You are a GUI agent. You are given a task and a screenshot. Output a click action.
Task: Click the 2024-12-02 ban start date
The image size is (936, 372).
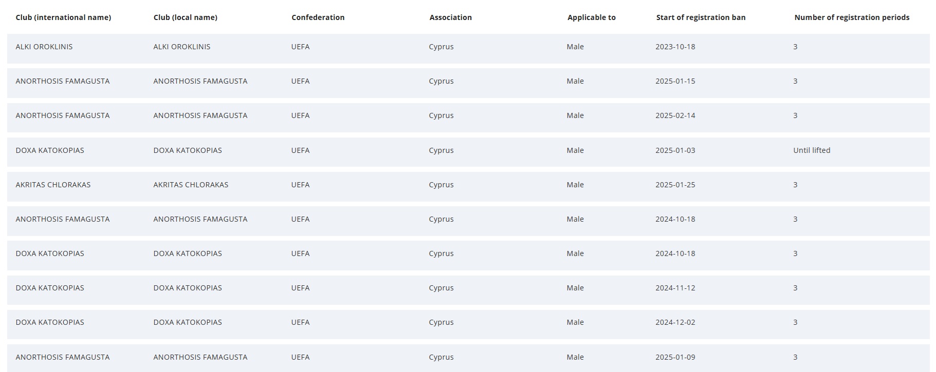(x=675, y=322)
